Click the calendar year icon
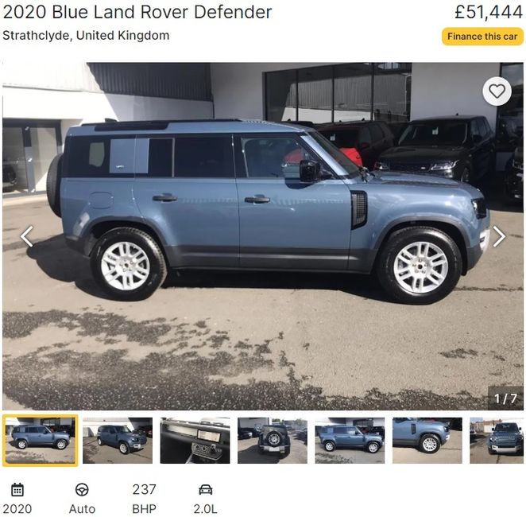 point(17,490)
